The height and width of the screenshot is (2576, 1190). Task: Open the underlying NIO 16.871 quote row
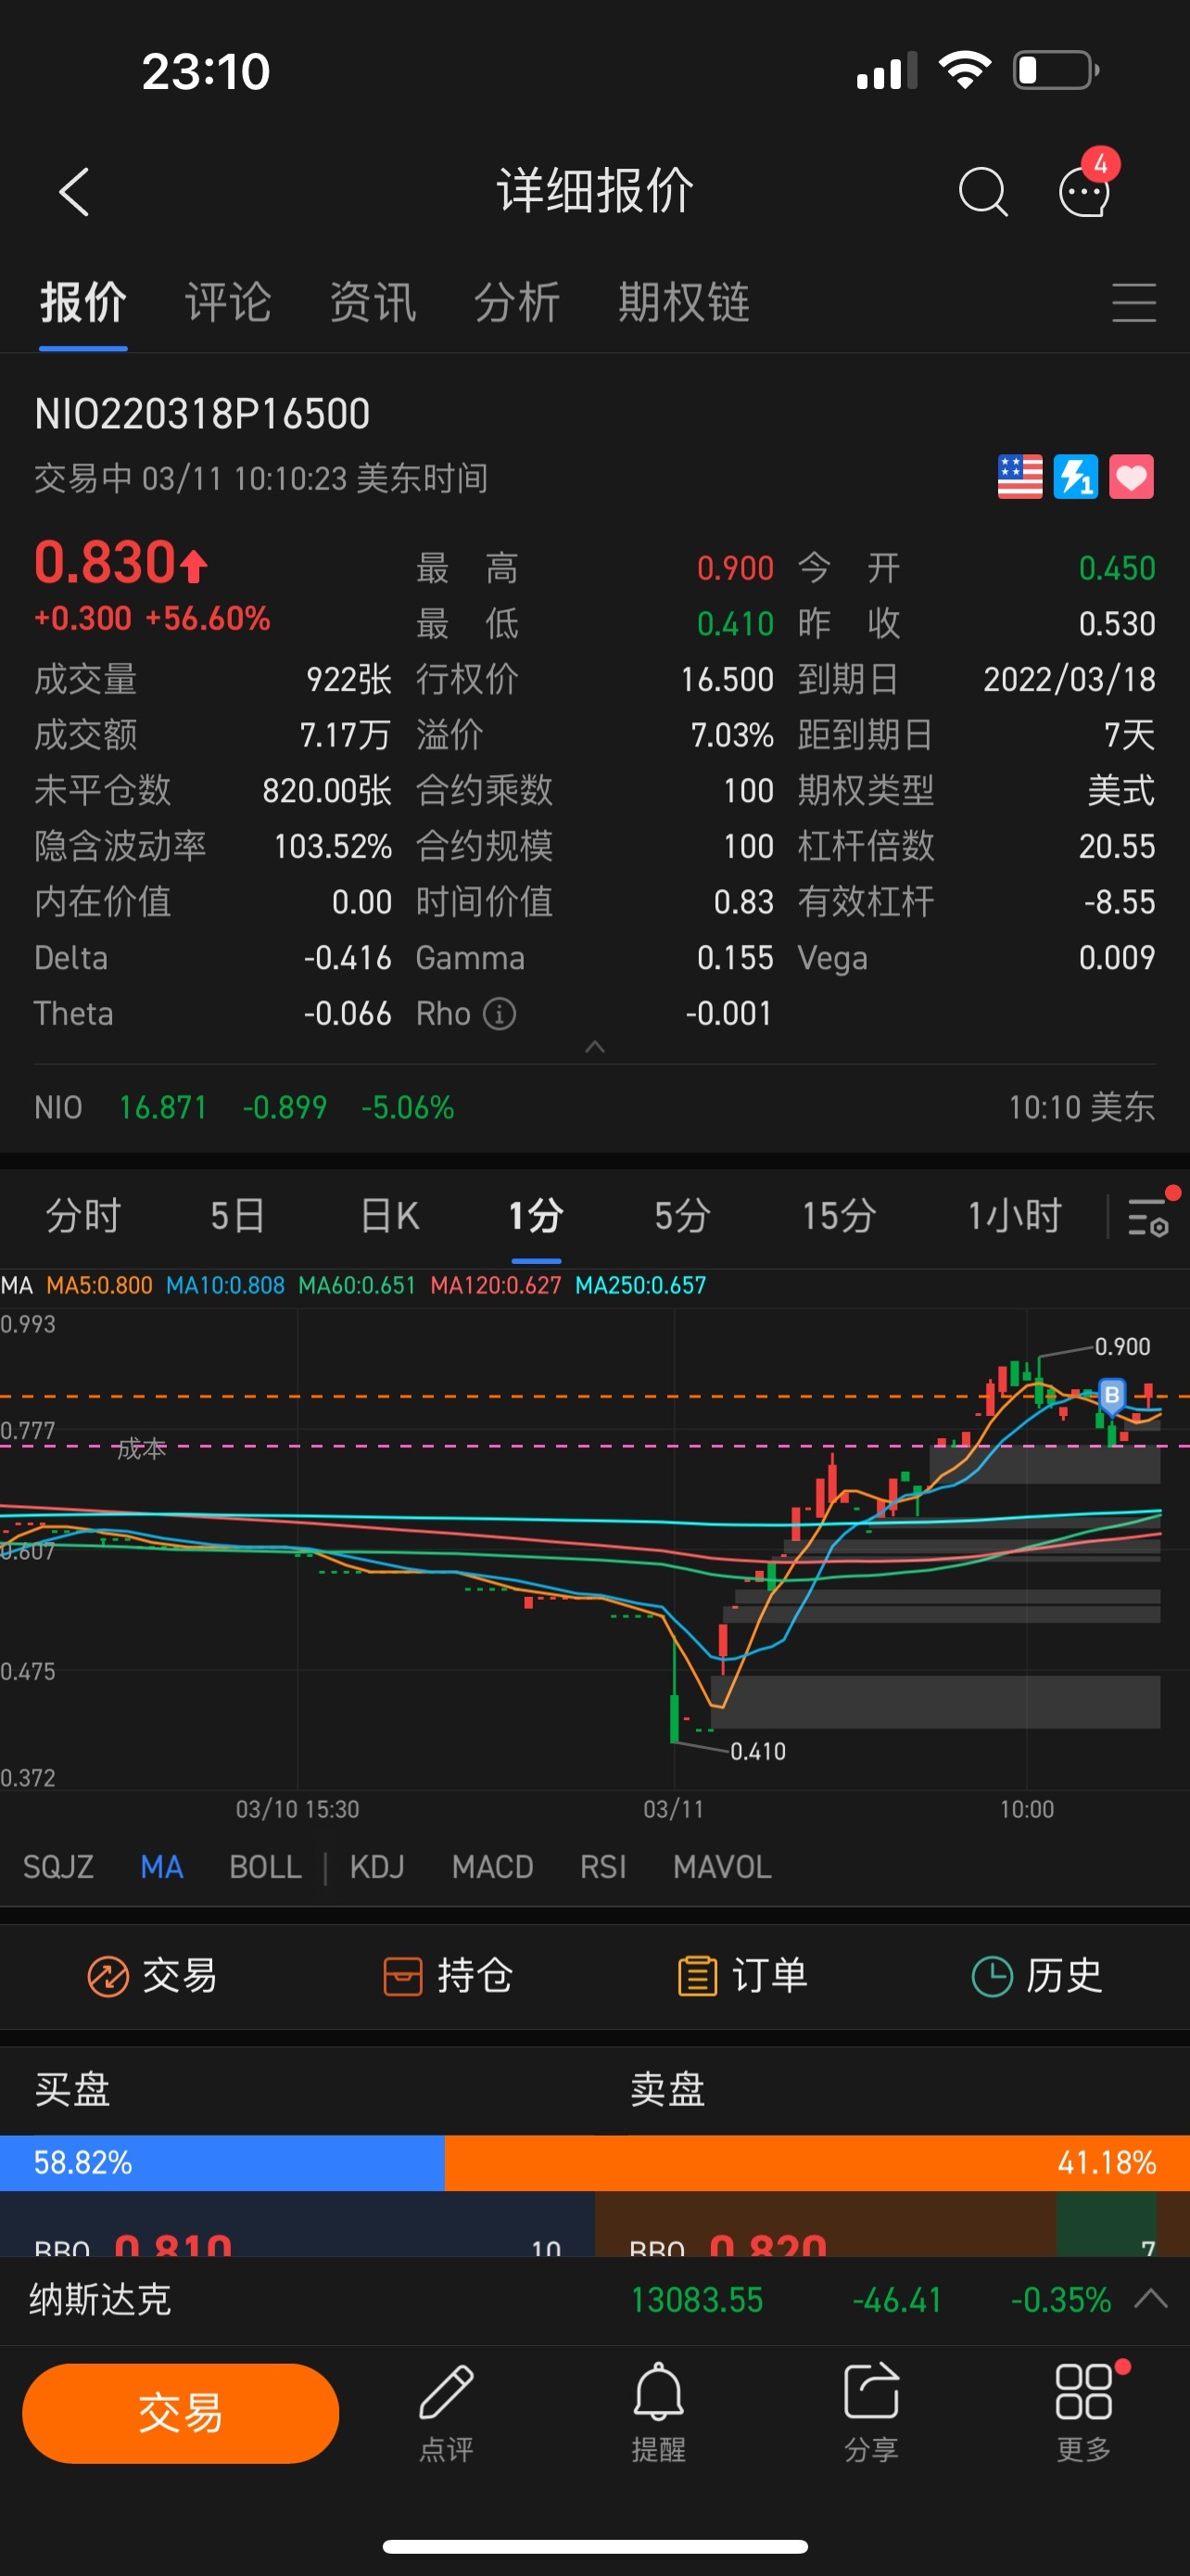pos(594,1107)
